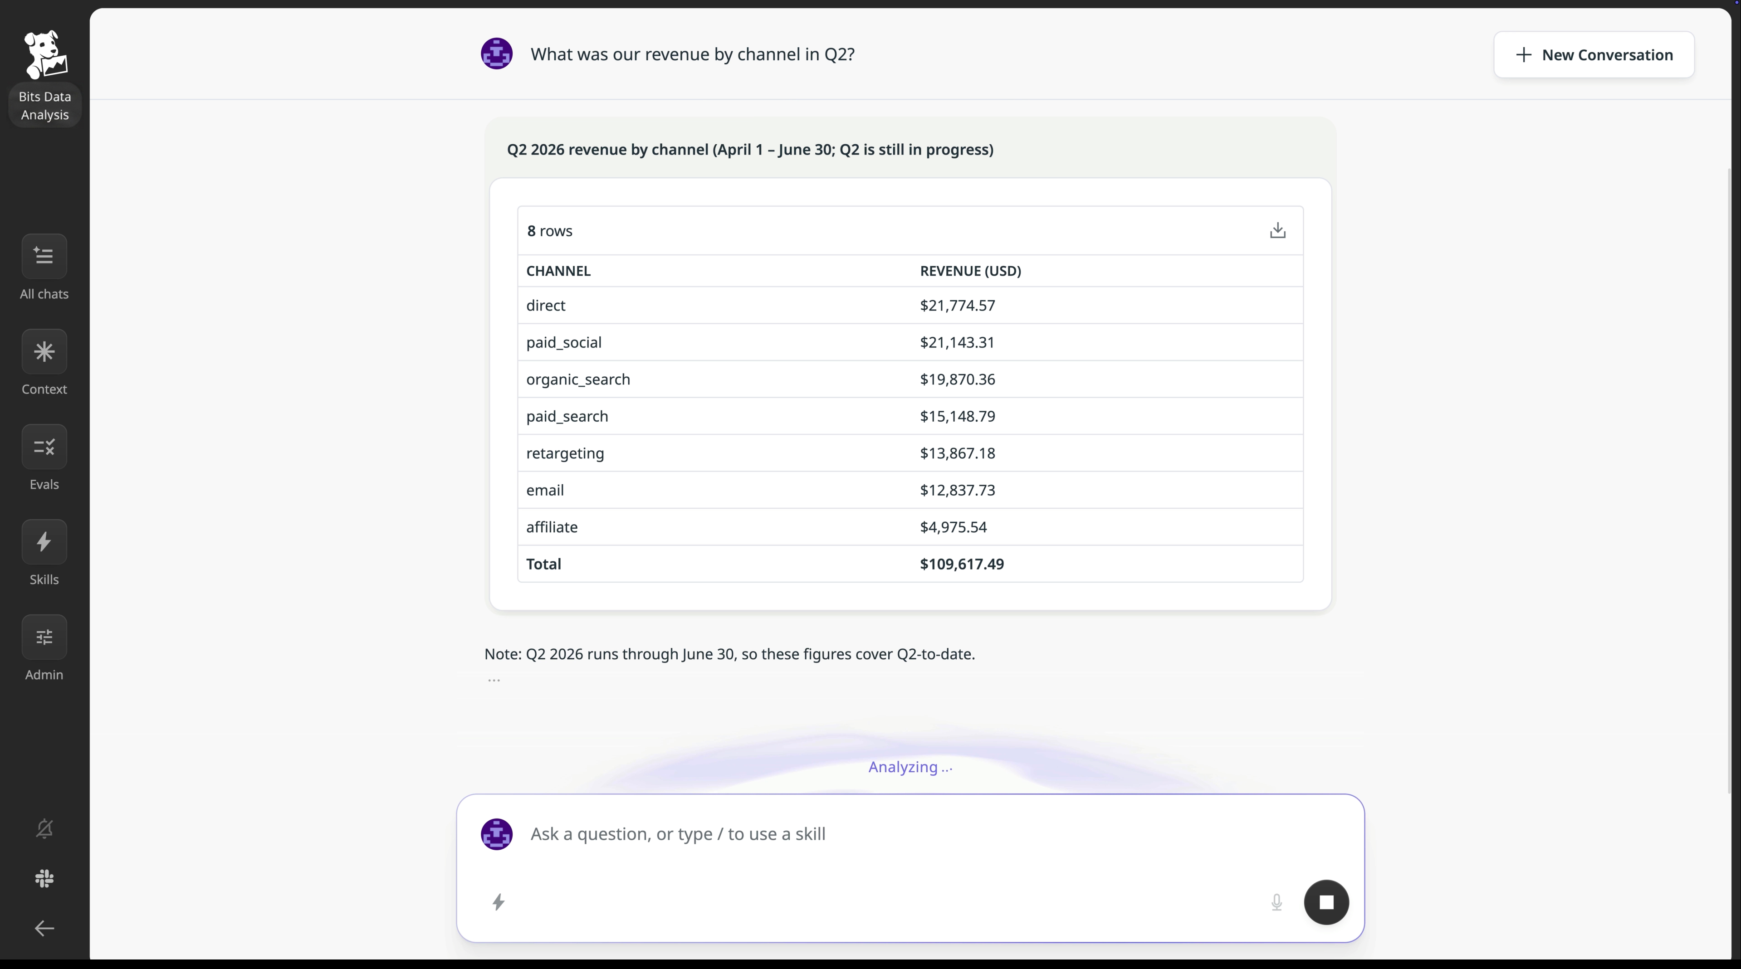Image resolution: width=1741 pixels, height=969 pixels.
Task: Open the Evals section icon
Action: pos(44,447)
